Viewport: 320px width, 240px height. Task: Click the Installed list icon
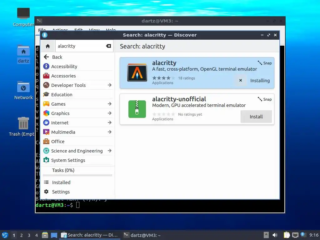(46, 182)
